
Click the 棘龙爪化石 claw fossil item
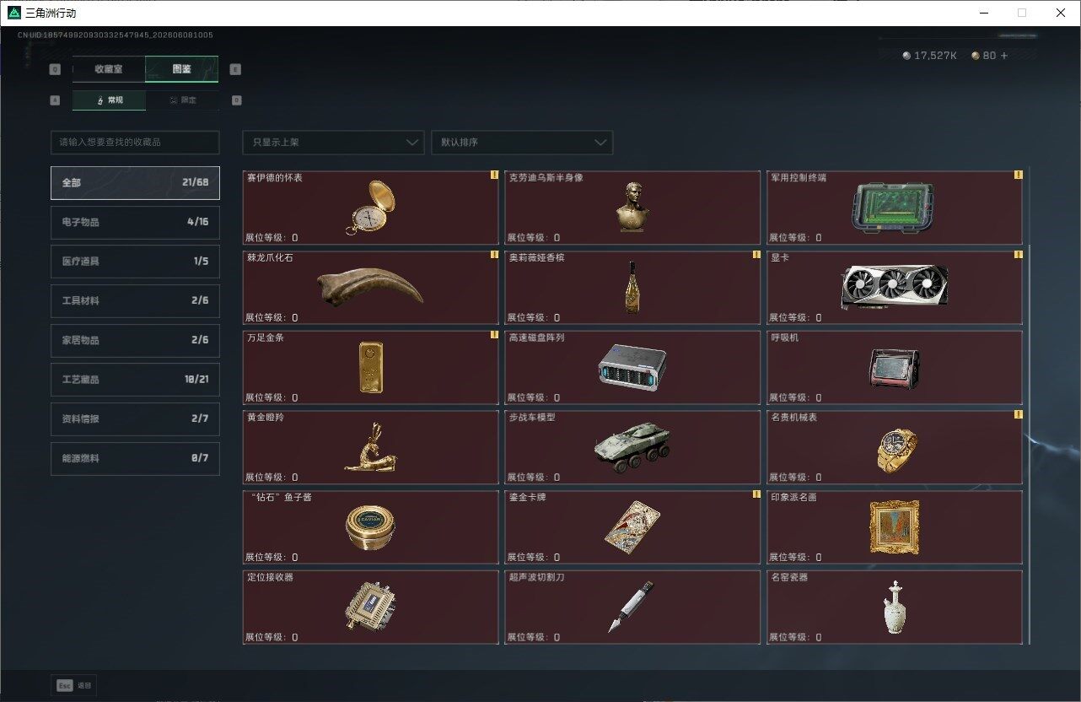click(371, 287)
